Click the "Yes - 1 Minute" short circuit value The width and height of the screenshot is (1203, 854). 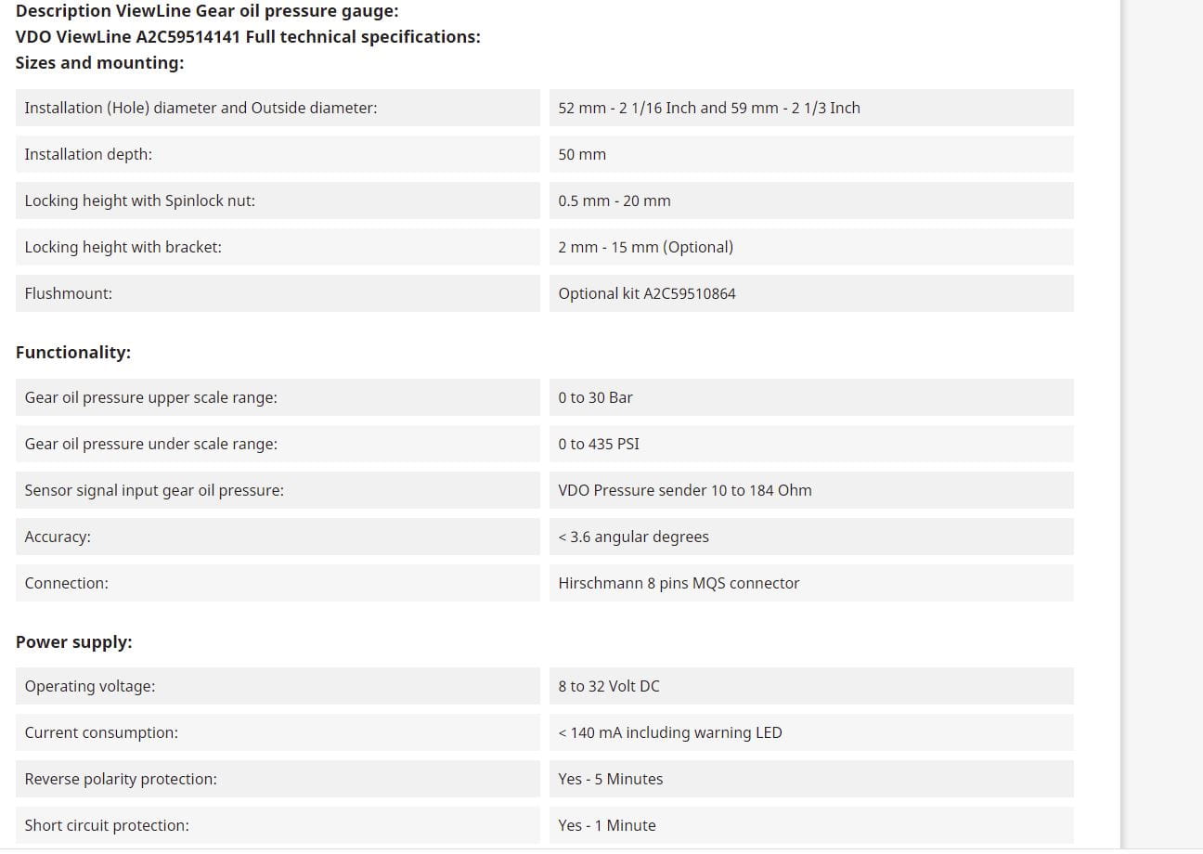607,825
